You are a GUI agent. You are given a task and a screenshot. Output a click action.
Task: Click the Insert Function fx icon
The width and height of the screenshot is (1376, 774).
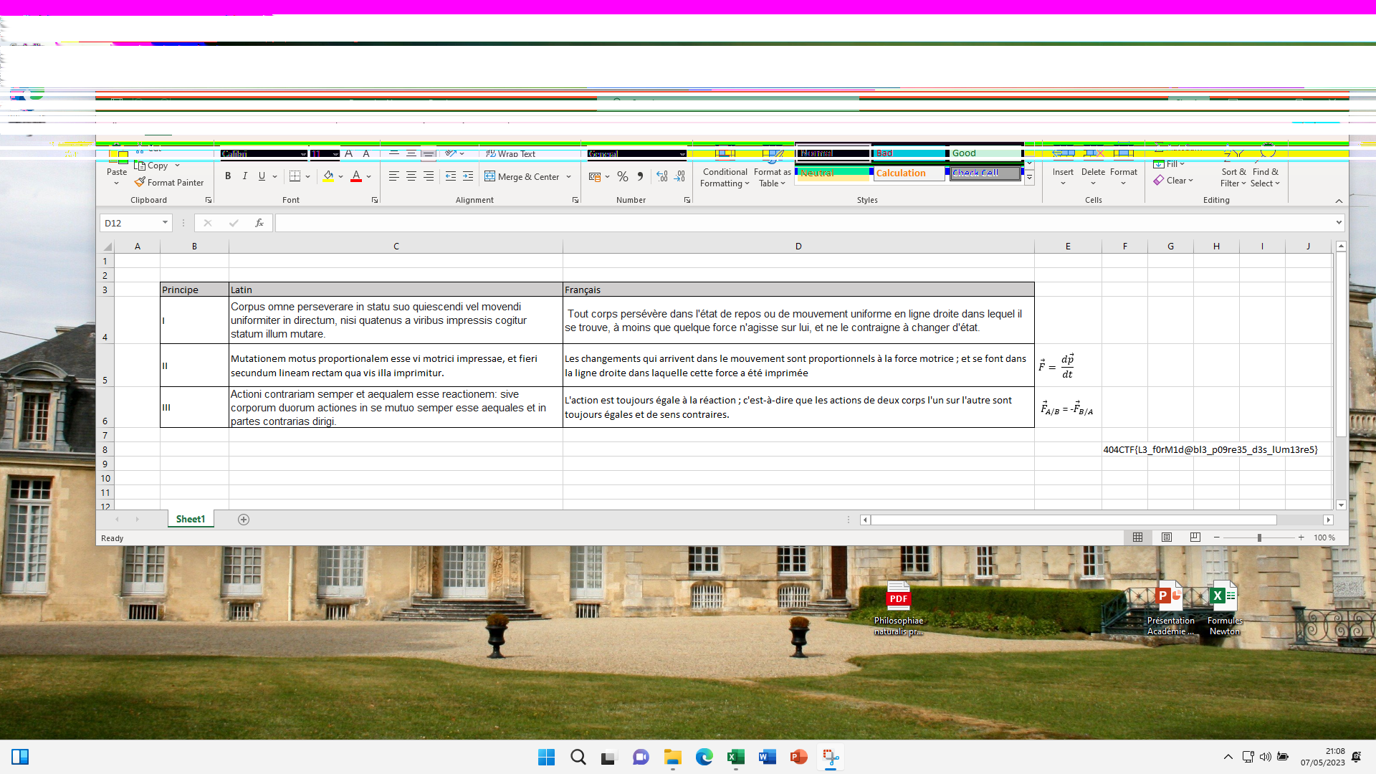[x=259, y=224]
